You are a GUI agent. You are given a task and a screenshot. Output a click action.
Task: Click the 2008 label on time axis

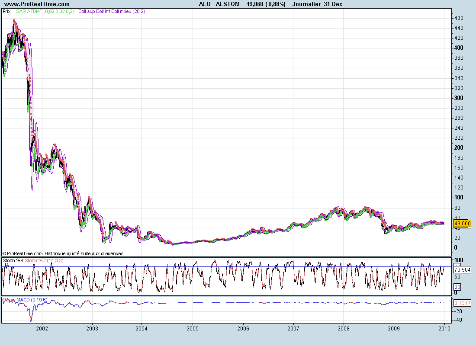coord(343,328)
